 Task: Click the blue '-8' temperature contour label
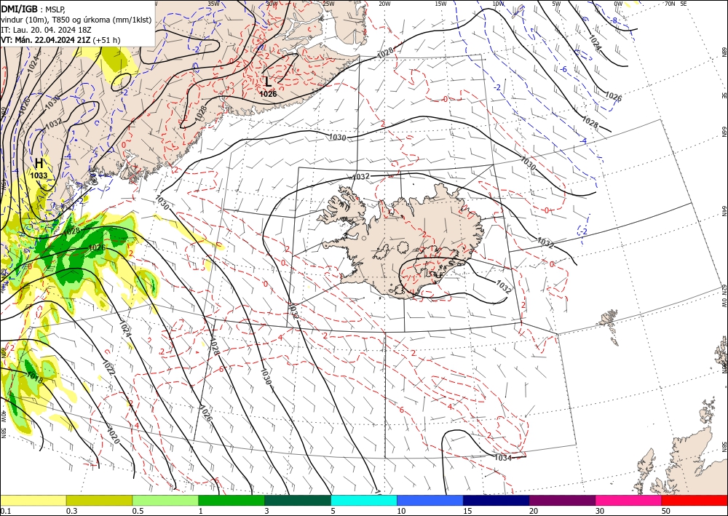pyautogui.click(x=614, y=21)
